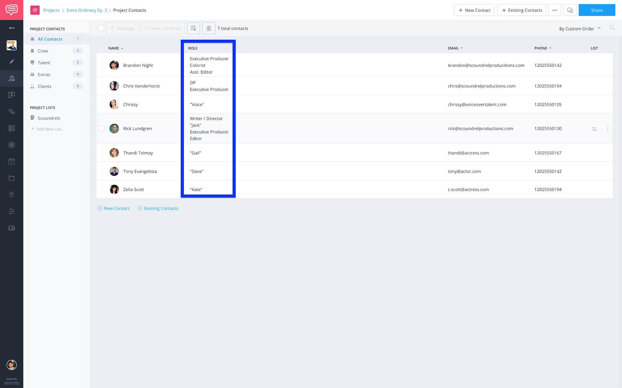
Task: Open the comments chat bubble button
Action: [x=570, y=10]
